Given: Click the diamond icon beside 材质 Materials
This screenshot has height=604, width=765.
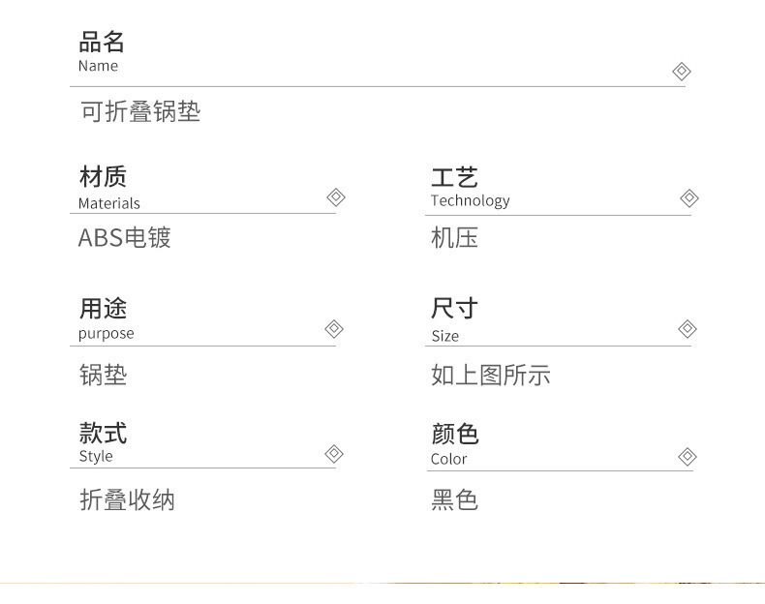Looking at the screenshot, I should [x=335, y=197].
